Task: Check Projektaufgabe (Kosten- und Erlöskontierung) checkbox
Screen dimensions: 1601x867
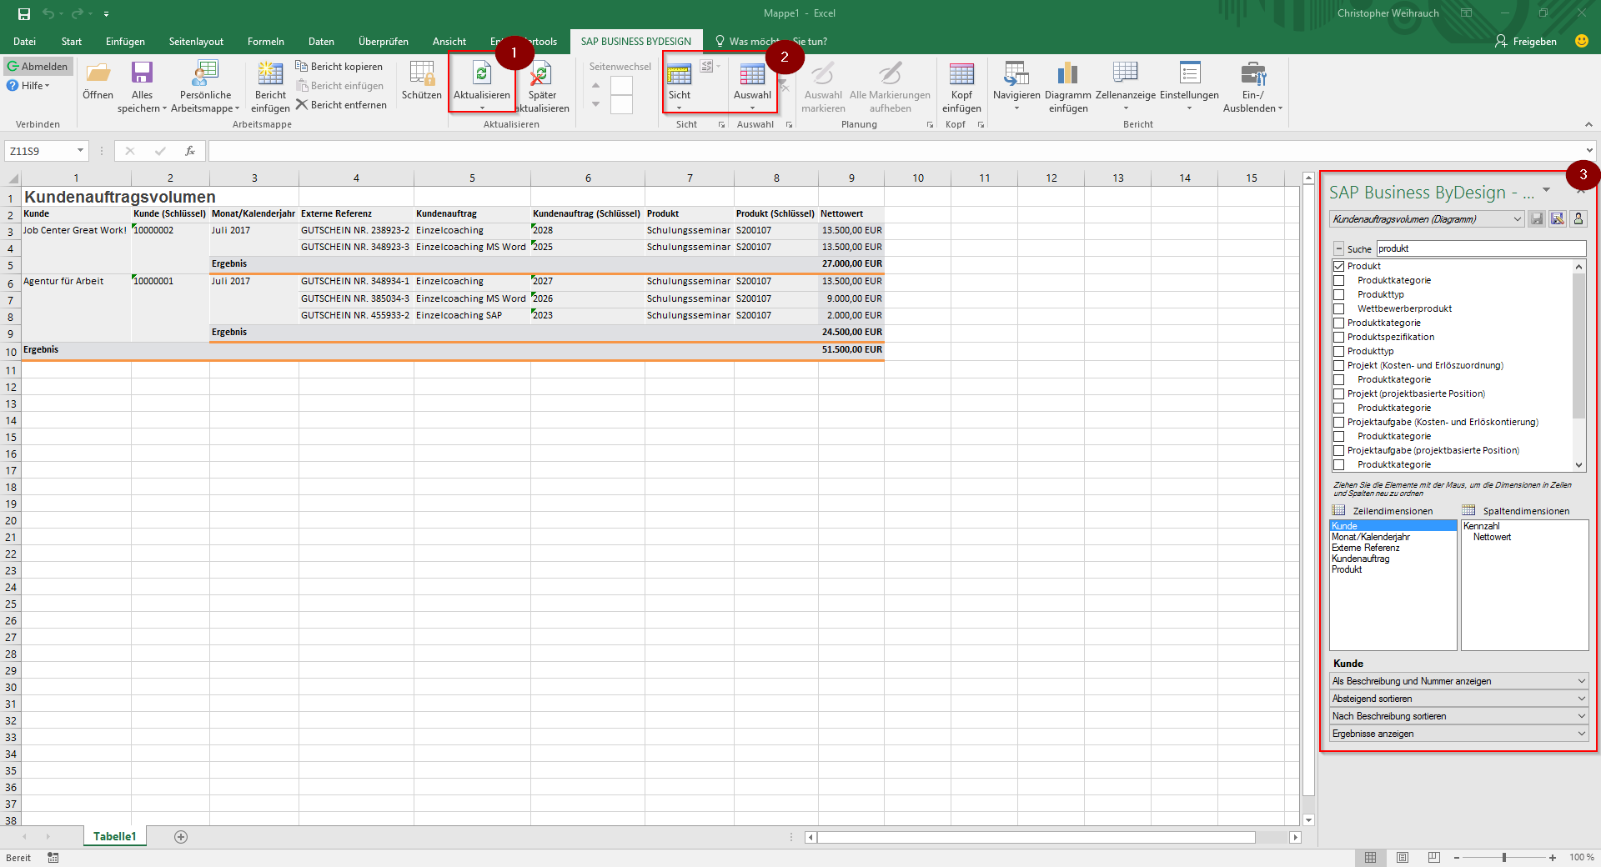Action: click(x=1339, y=423)
